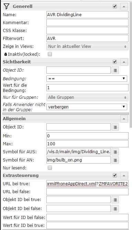Image resolution: width=132 pixels, height=230 pixels.
Task: Click the URL bei false field
Action: tap(87, 192)
